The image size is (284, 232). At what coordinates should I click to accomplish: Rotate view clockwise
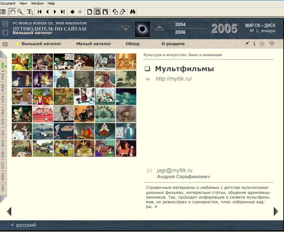(x=123, y=12)
